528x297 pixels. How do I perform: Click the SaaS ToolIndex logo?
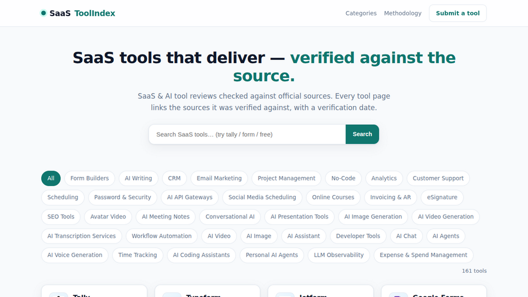(78, 13)
